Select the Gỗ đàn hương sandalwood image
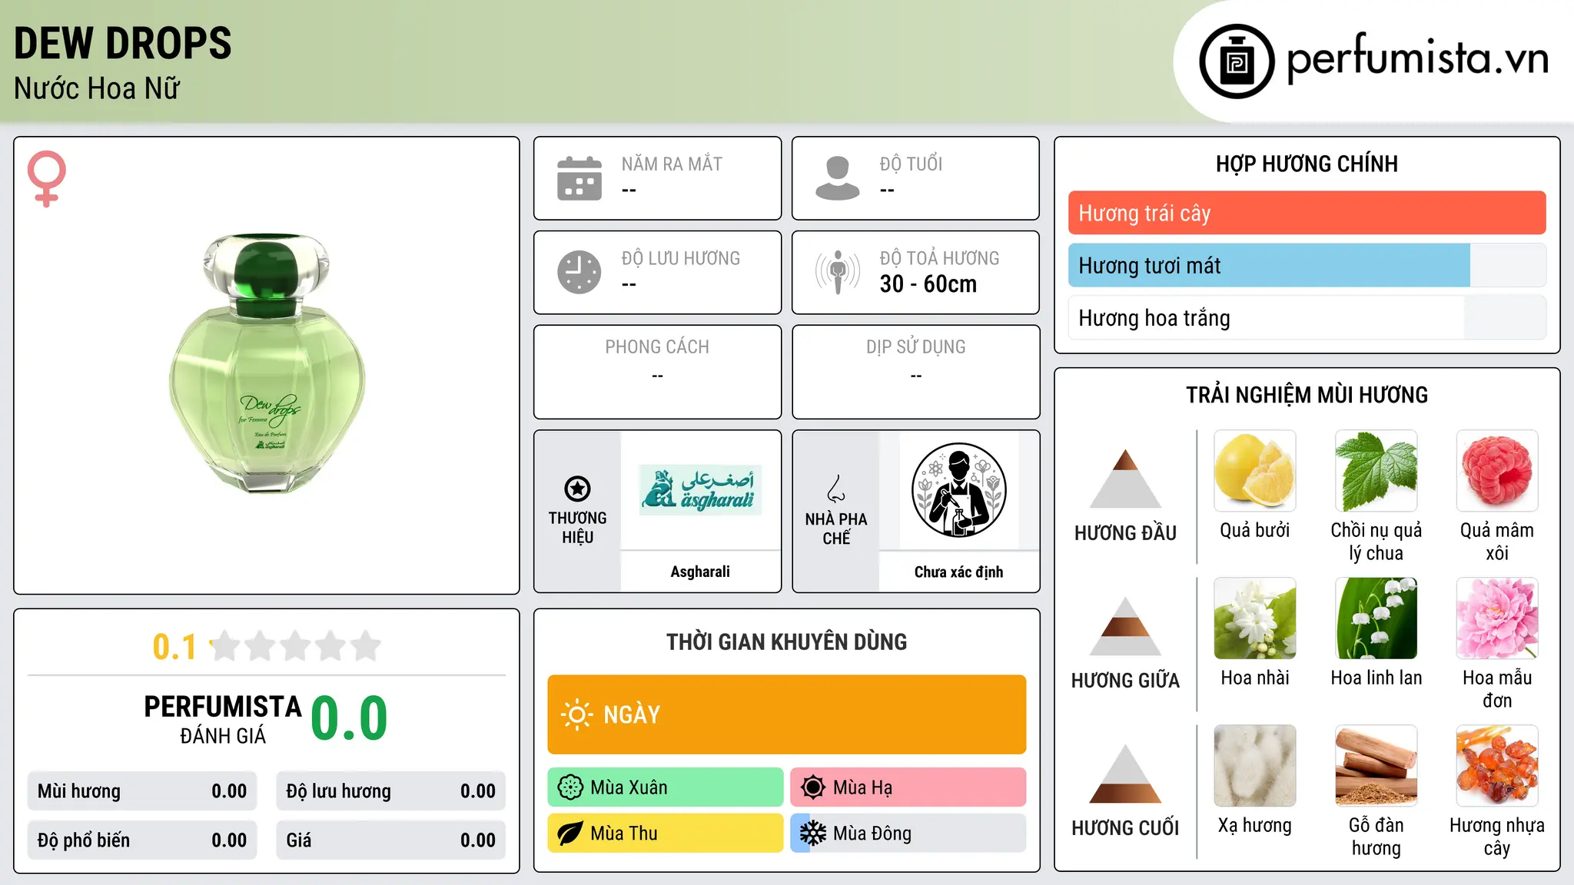 pyautogui.click(x=1376, y=766)
